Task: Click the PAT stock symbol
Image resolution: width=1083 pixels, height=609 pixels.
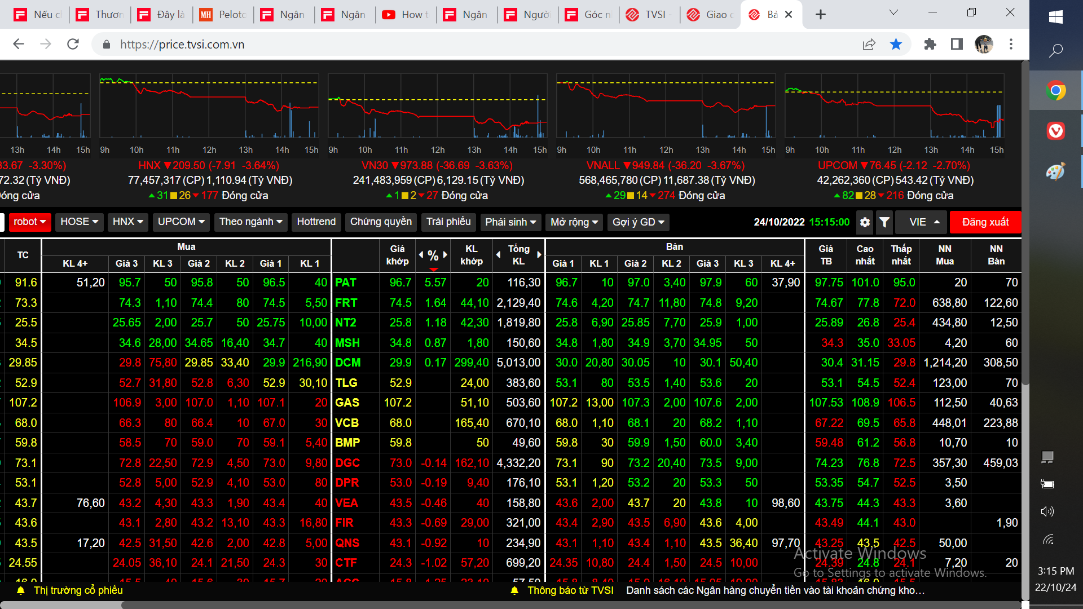Action: (x=345, y=283)
